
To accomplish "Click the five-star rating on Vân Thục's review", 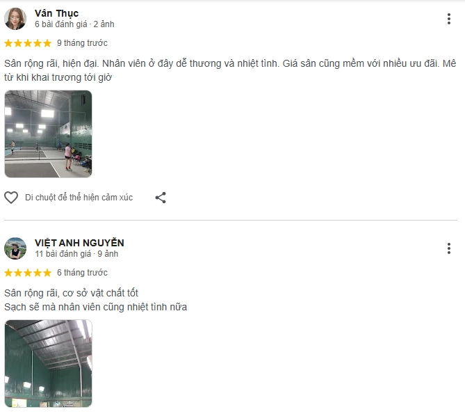I will 28,43.
